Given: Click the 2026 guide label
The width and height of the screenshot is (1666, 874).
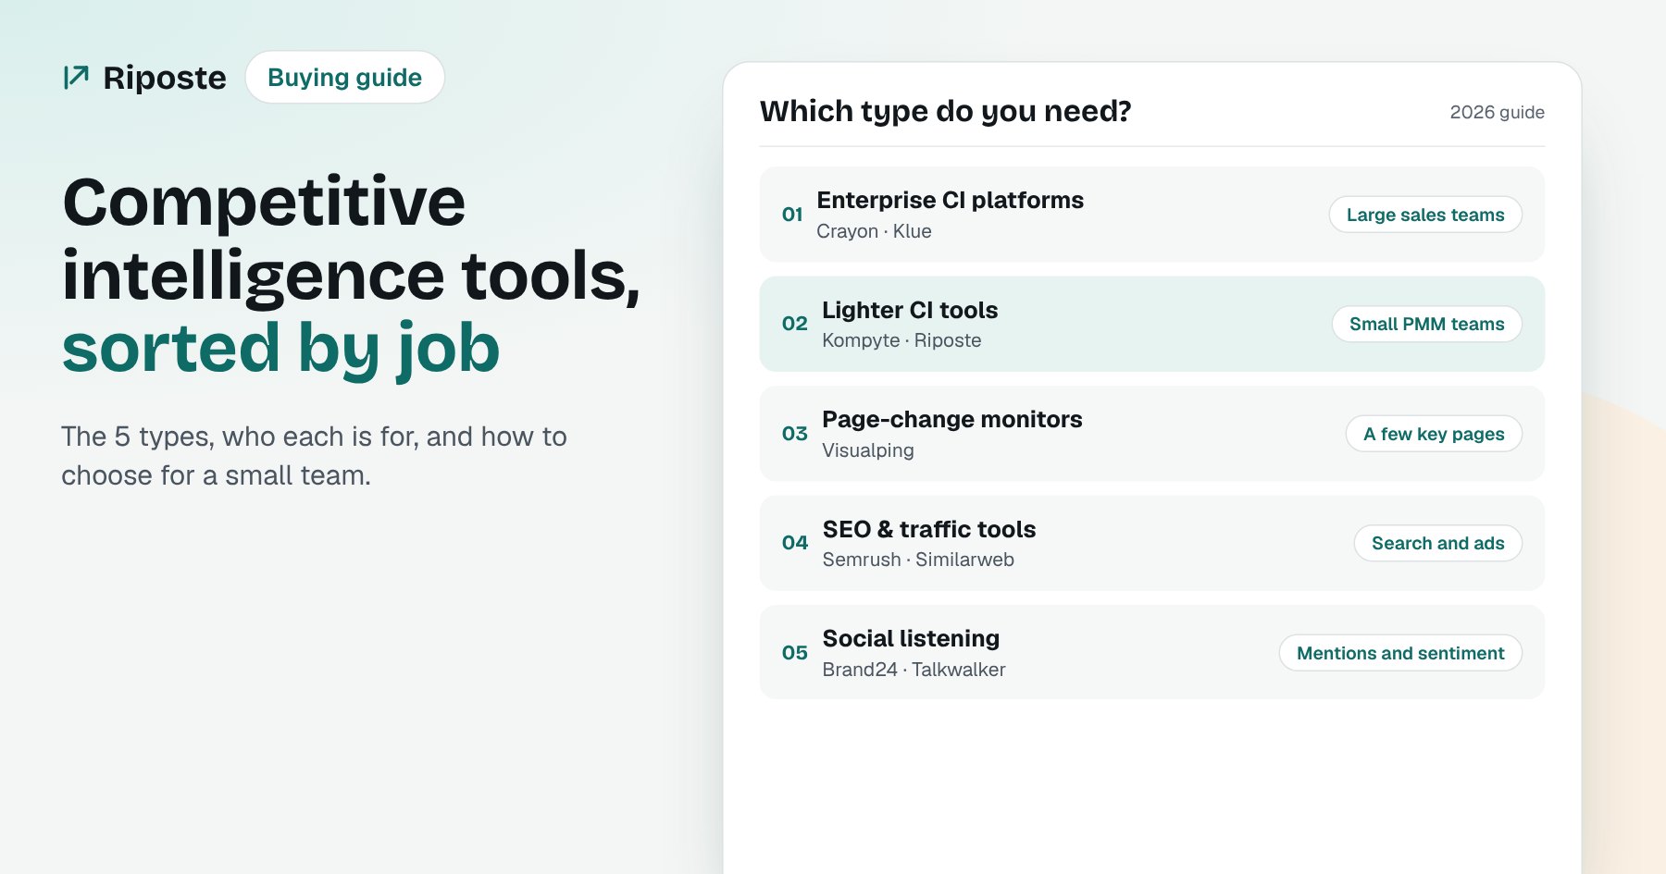Looking at the screenshot, I should click(1497, 112).
